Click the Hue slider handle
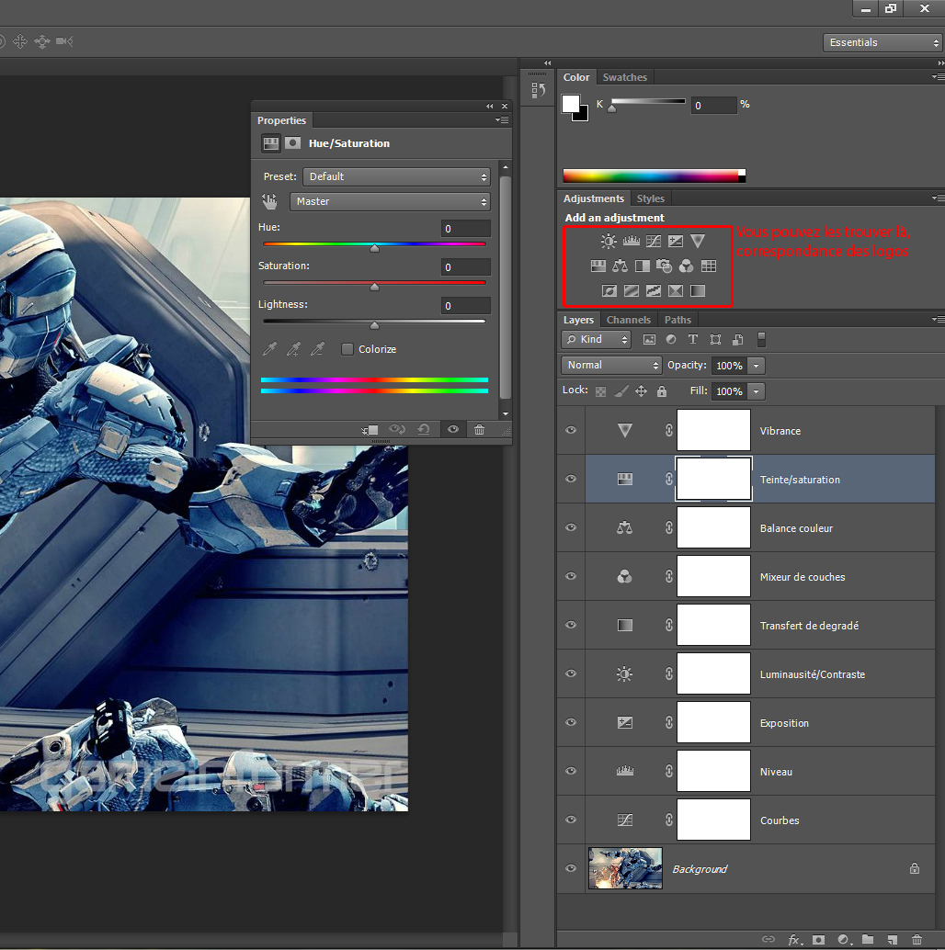 375,248
